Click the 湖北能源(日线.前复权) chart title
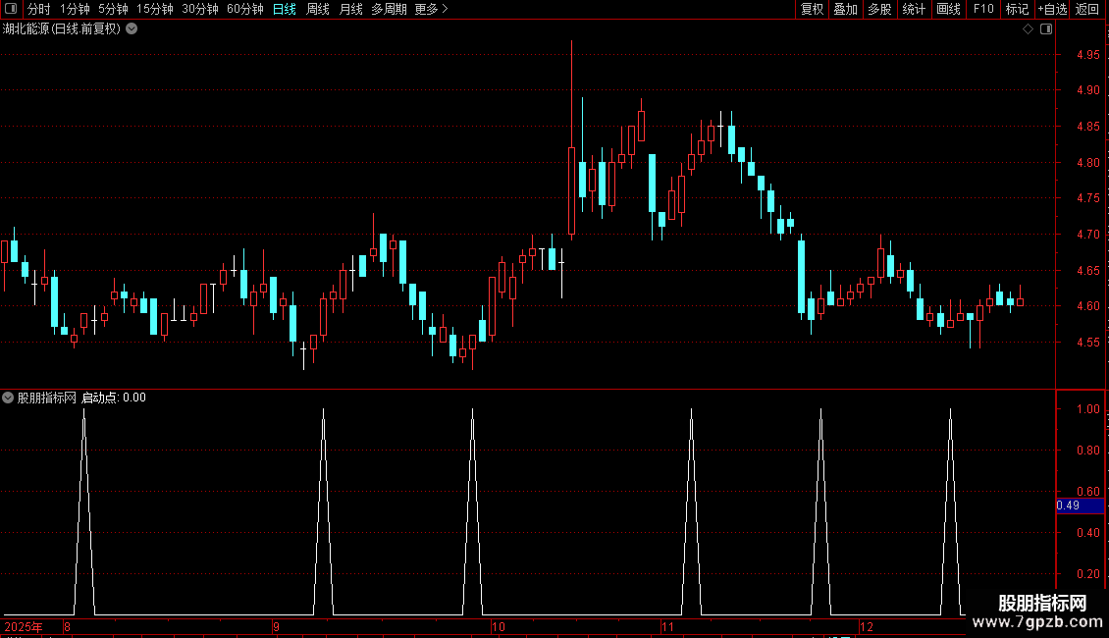The image size is (1109, 638). [62, 29]
